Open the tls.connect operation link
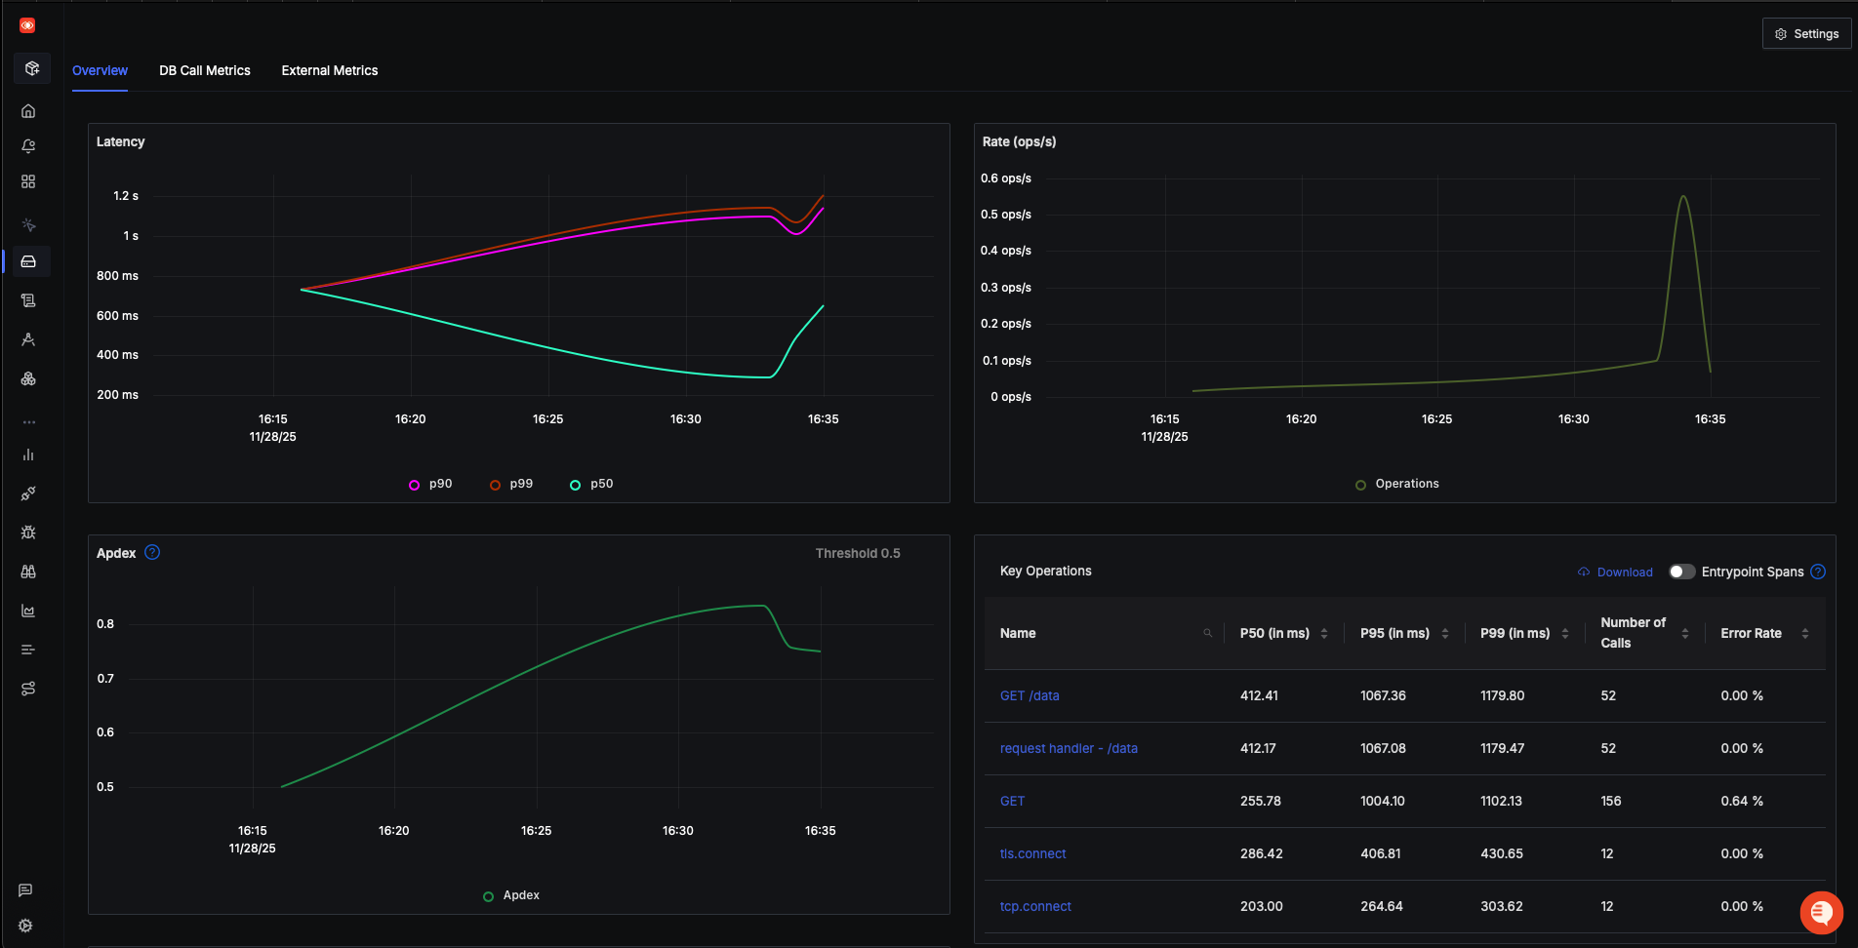Image resolution: width=1858 pixels, height=948 pixels. 1032,853
